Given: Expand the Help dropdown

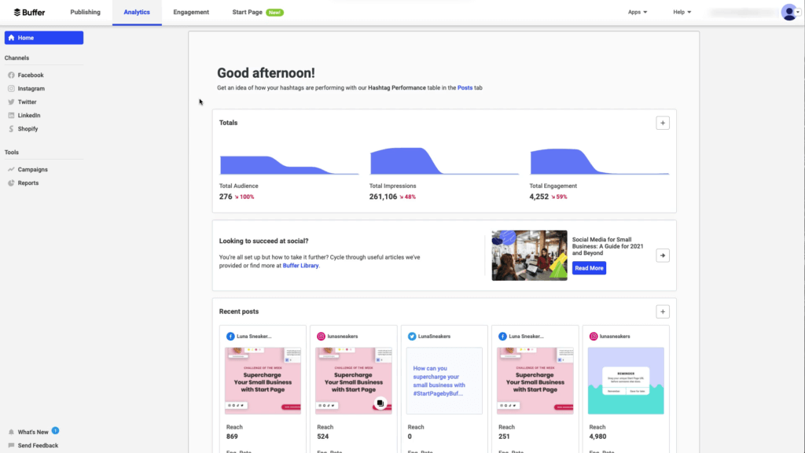Looking at the screenshot, I should 682,12.
